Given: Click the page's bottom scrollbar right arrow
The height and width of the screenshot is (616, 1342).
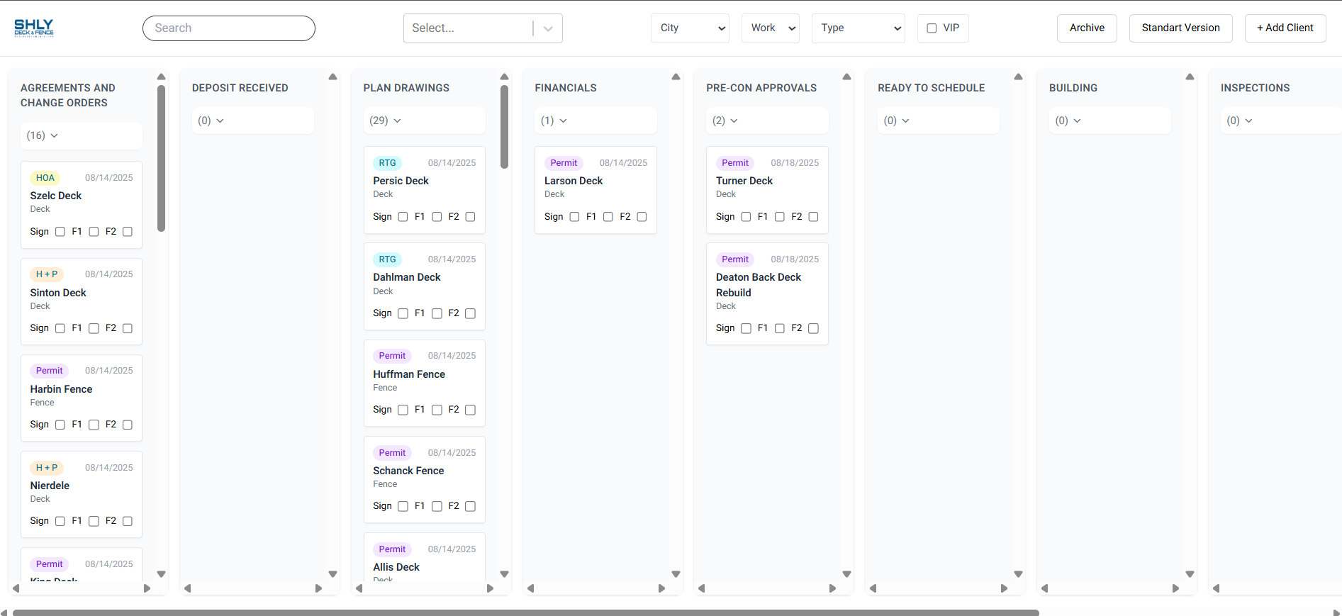Looking at the screenshot, I should [1336, 612].
